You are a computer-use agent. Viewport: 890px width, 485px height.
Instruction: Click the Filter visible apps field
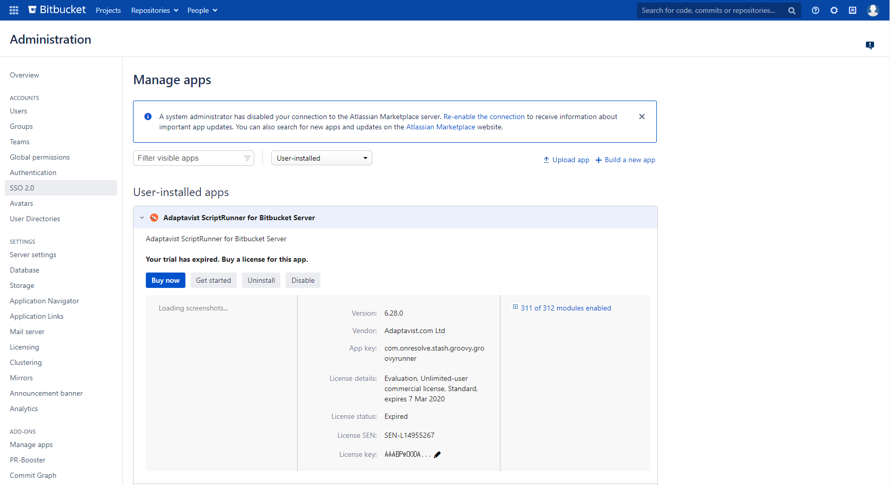click(194, 158)
